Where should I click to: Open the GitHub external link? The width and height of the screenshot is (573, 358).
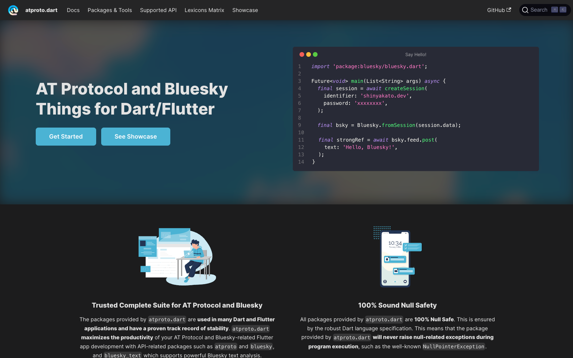[499, 10]
